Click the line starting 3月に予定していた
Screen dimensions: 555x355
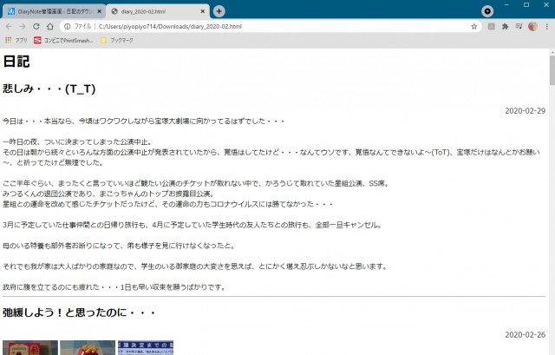coord(193,225)
